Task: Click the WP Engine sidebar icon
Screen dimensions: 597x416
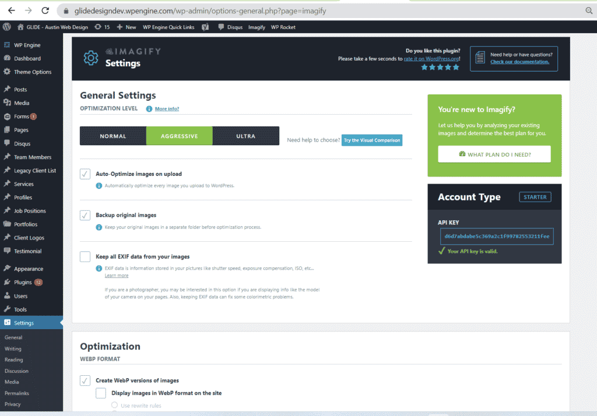Action: coord(7,45)
